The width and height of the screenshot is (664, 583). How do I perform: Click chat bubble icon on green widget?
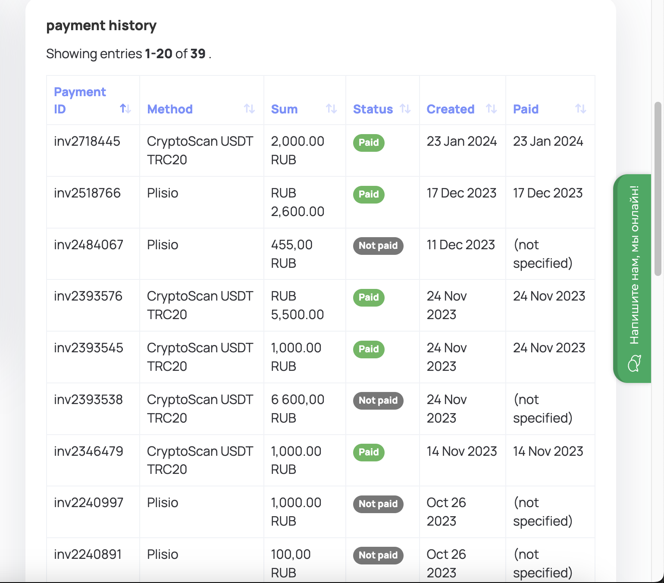(x=634, y=363)
